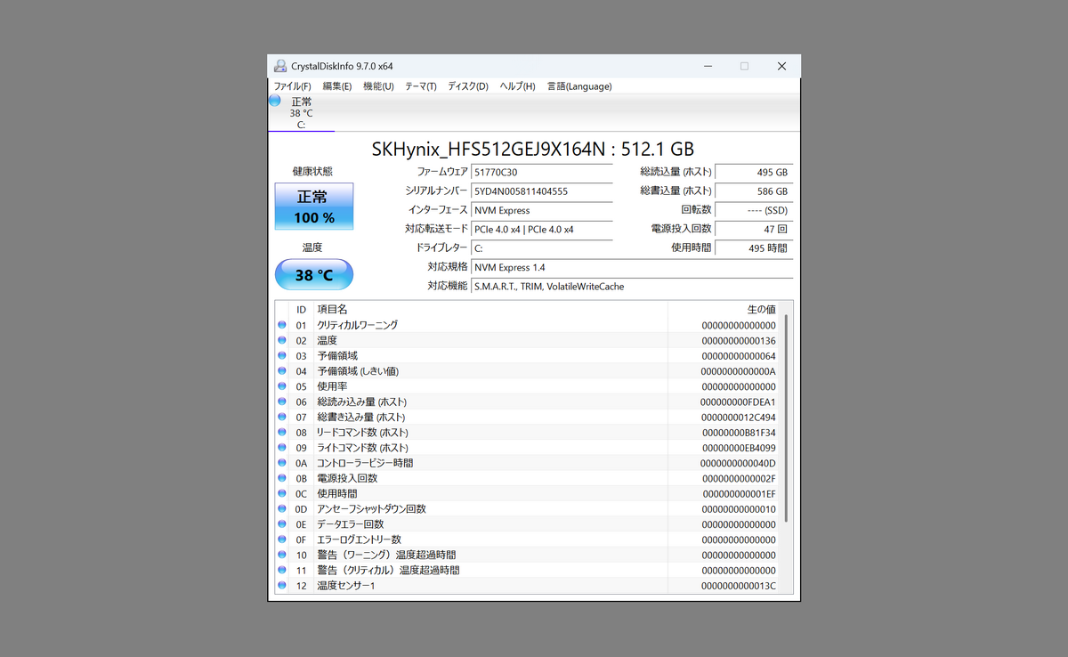Click the status orb for 電源投入回数 row 0B

[x=282, y=478]
